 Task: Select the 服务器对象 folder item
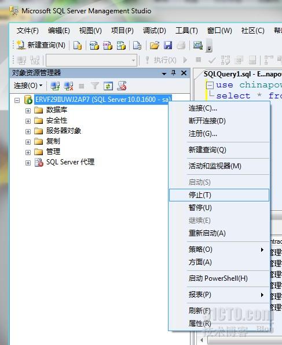64,131
